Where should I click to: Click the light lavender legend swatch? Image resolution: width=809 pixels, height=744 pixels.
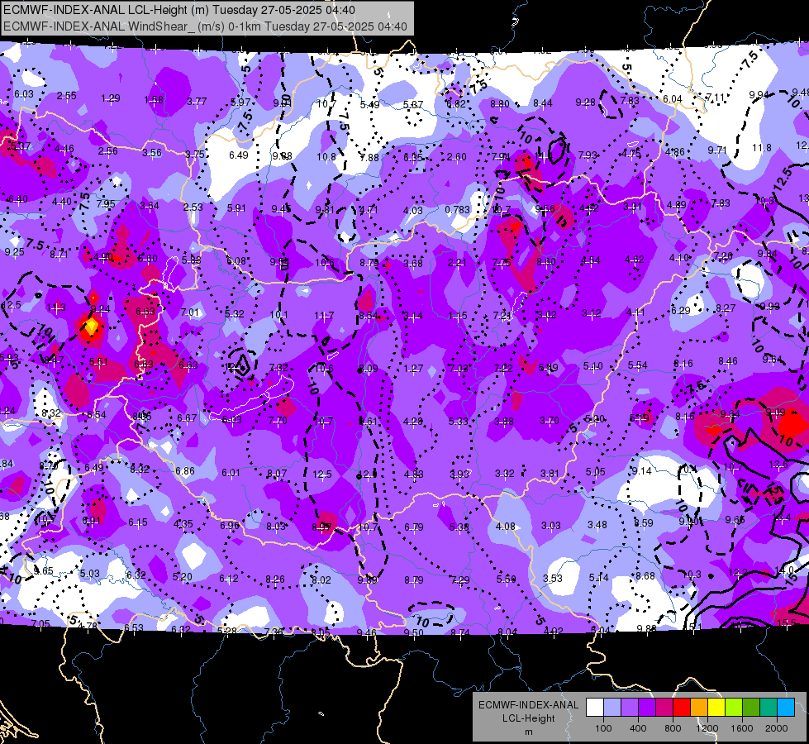pyautogui.click(x=612, y=708)
